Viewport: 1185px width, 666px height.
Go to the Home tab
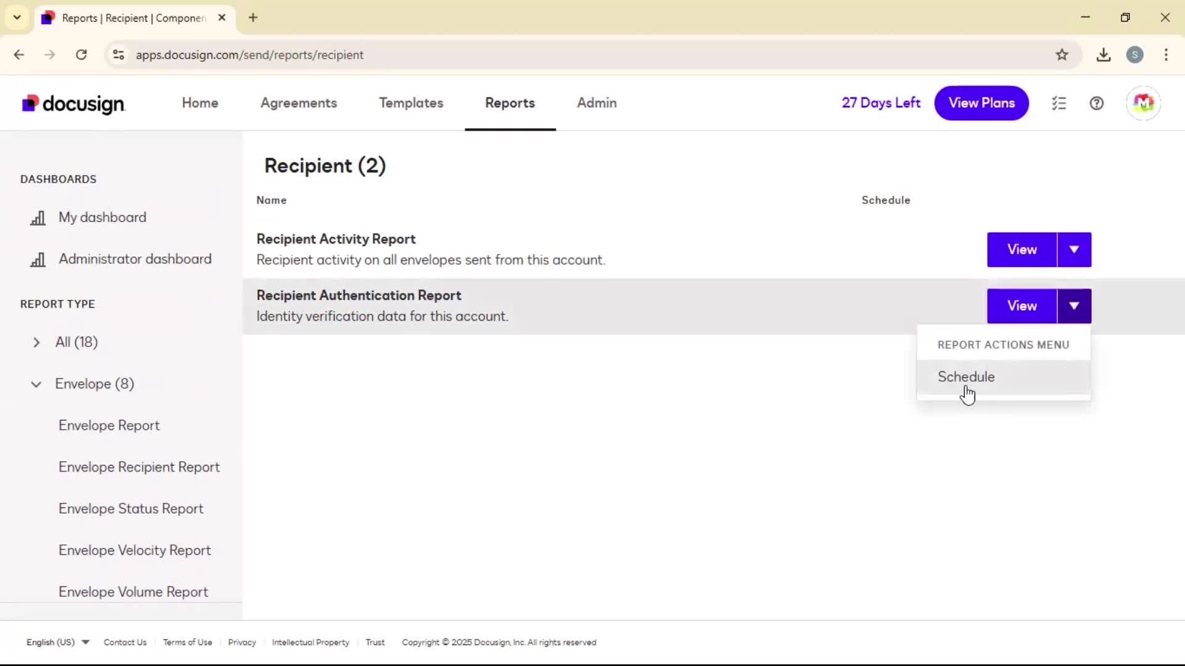point(200,103)
